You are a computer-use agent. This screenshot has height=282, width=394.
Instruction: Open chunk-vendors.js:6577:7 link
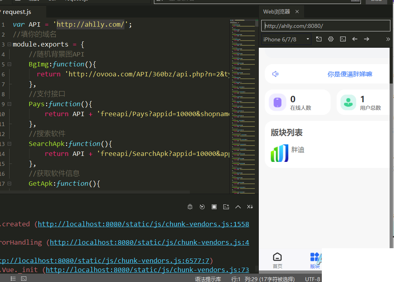click(x=104, y=261)
